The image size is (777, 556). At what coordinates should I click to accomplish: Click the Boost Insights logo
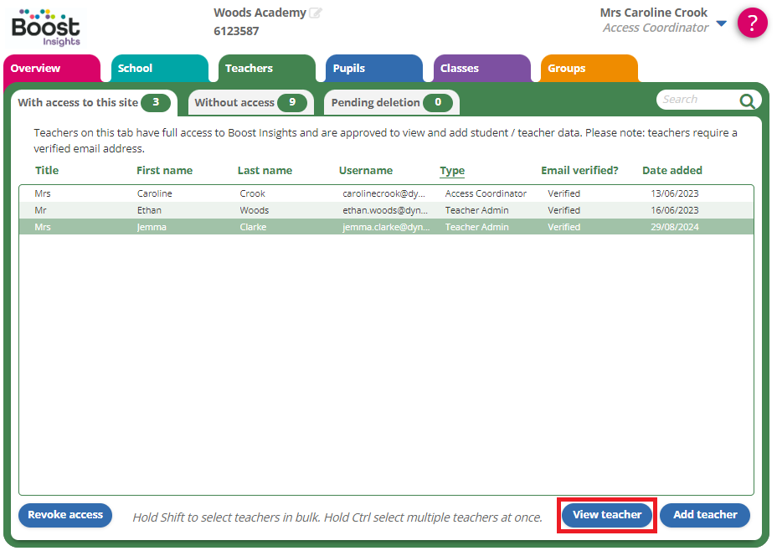pyautogui.click(x=46, y=25)
